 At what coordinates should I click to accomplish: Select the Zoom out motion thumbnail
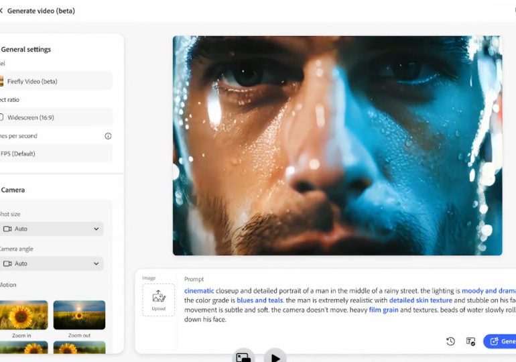click(79, 315)
